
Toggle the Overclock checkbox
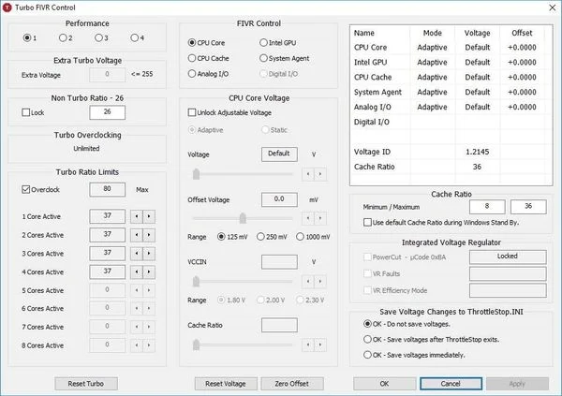tap(26, 188)
